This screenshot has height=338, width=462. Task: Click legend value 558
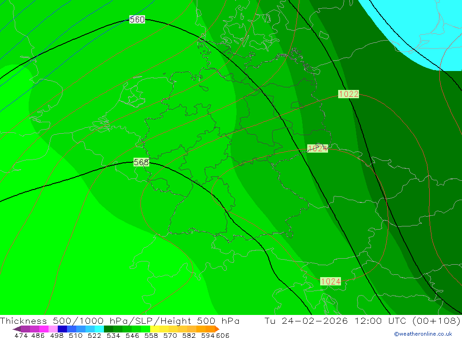(151, 335)
